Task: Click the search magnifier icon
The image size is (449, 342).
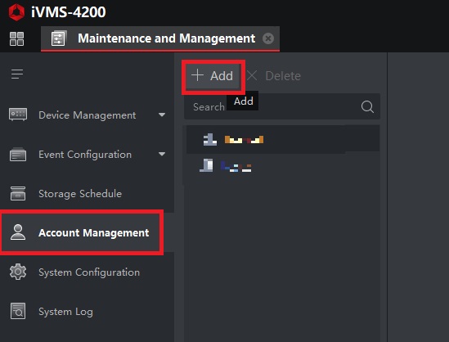Action: (367, 107)
